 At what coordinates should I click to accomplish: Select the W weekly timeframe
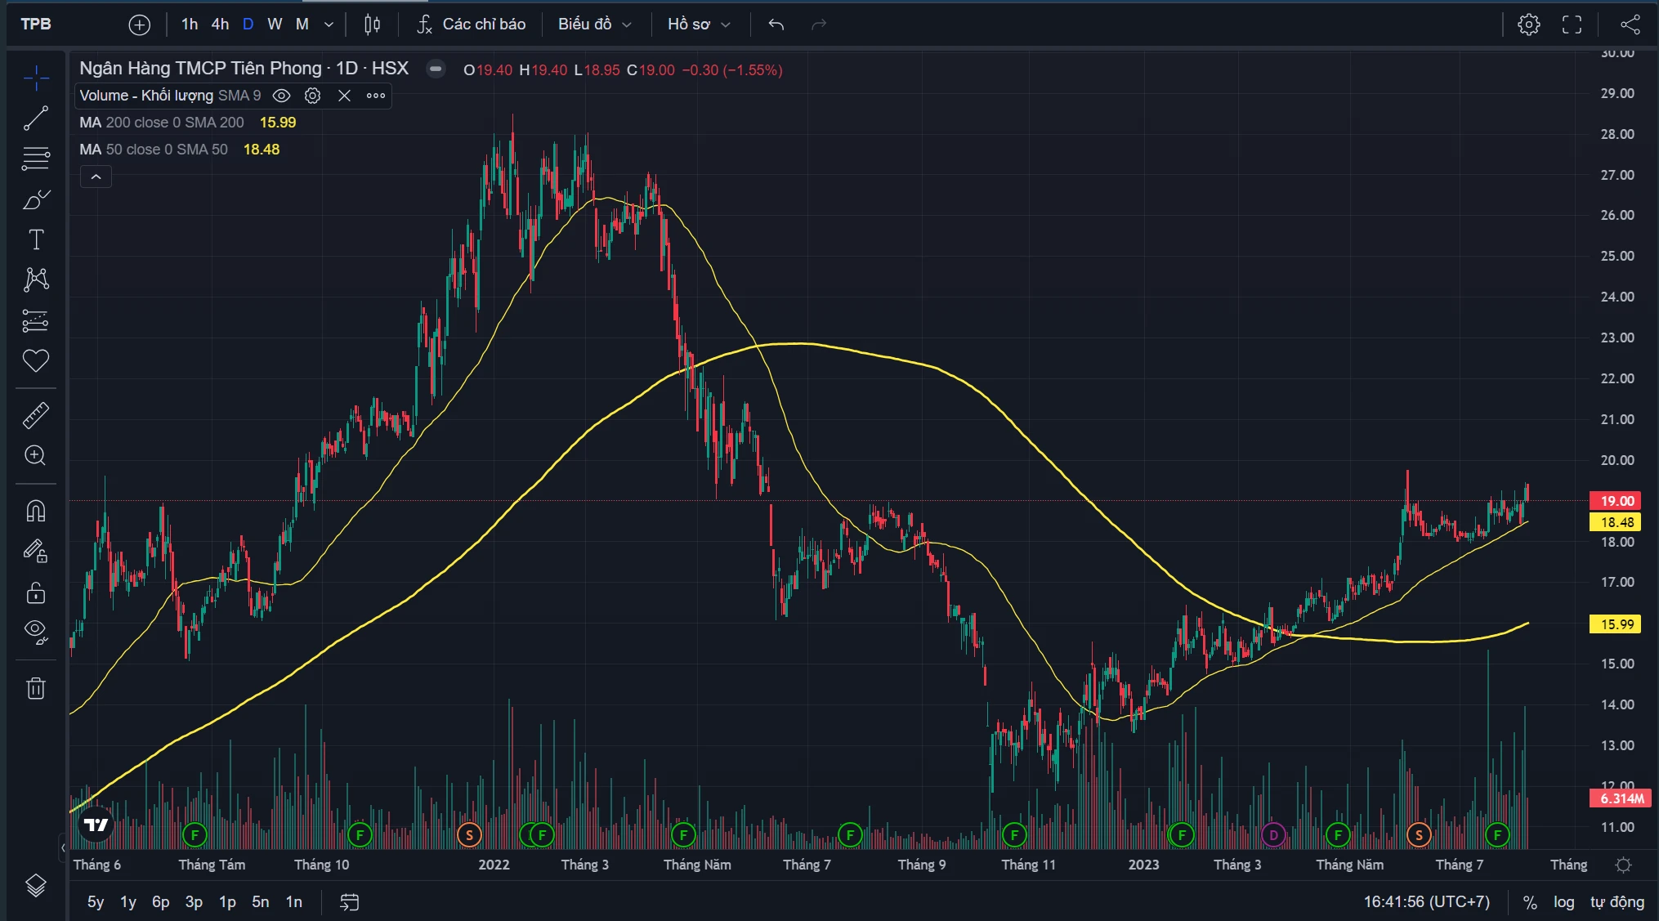(x=275, y=25)
